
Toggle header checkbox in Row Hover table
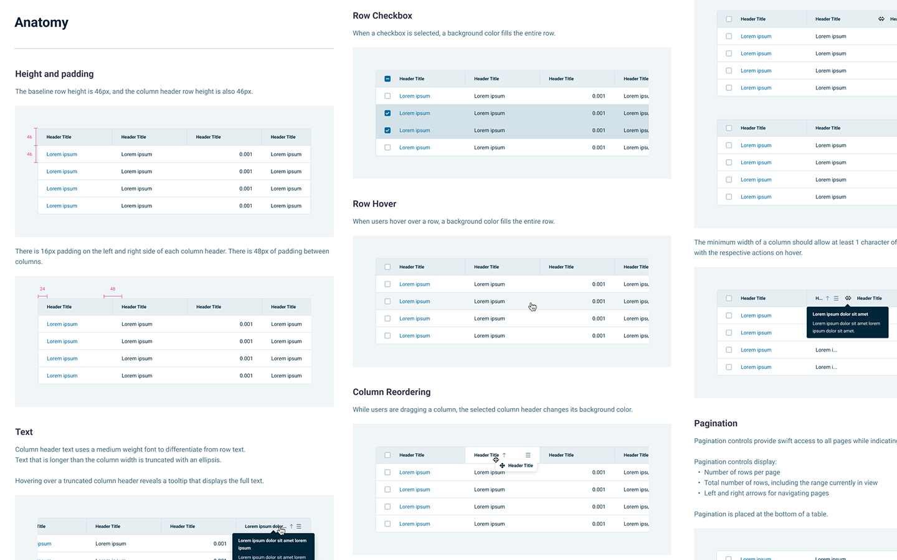click(x=387, y=267)
